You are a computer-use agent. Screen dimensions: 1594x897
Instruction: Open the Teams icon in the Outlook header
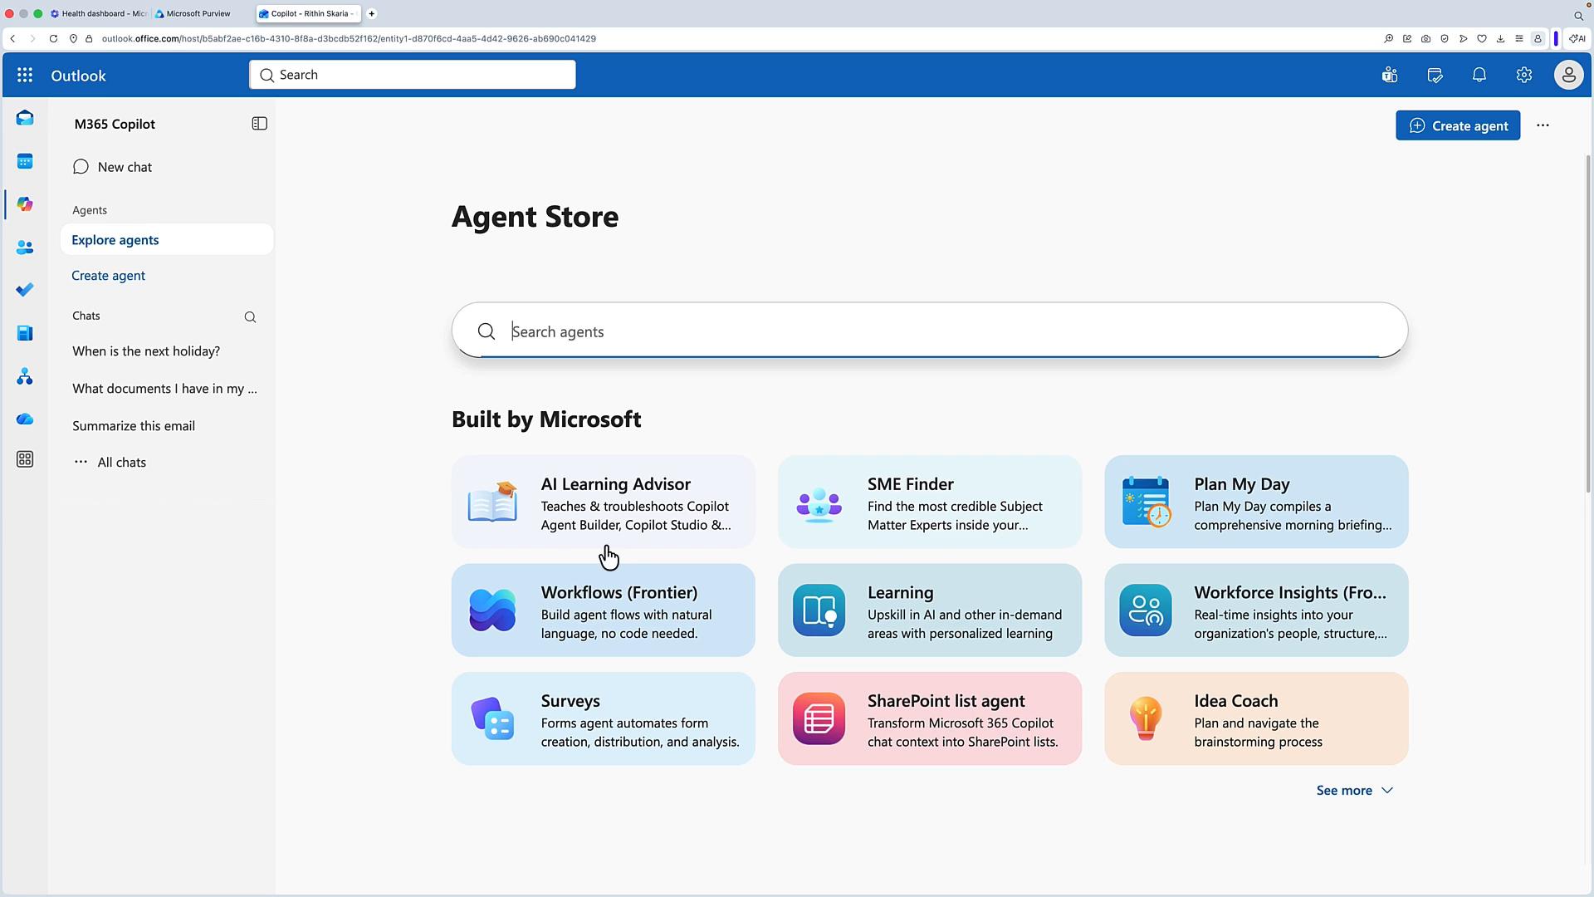[x=1390, y=76]
